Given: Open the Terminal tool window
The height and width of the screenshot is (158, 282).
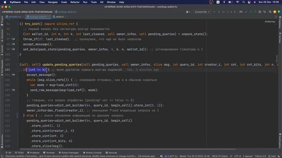Looking at the screenshot, I should [49, 153].
